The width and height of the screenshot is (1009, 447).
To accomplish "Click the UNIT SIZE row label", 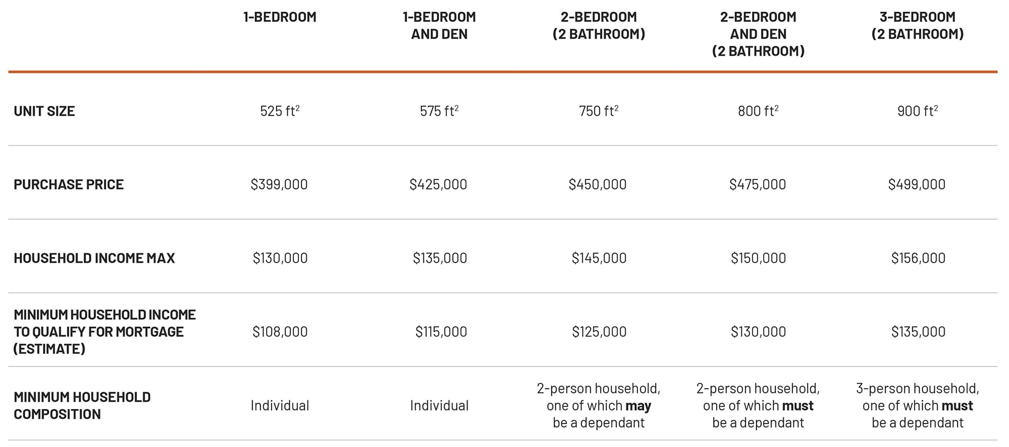I will point(44,111).
